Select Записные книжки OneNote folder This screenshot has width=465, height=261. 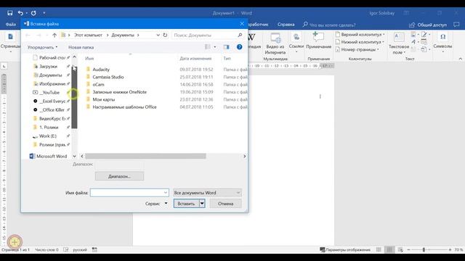coord(119,92)
